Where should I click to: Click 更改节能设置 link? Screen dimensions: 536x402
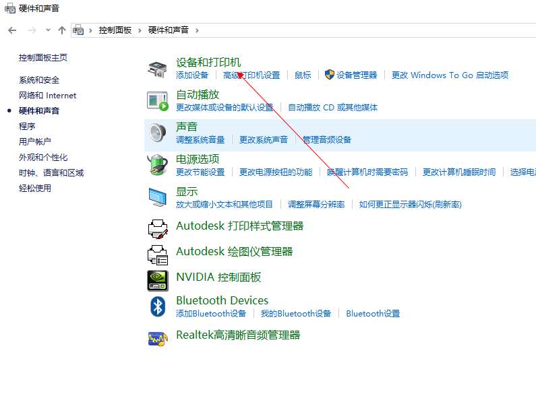[x=200, y=172]
